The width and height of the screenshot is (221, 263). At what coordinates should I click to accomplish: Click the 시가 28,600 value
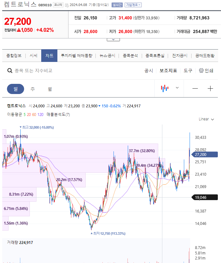90,31
